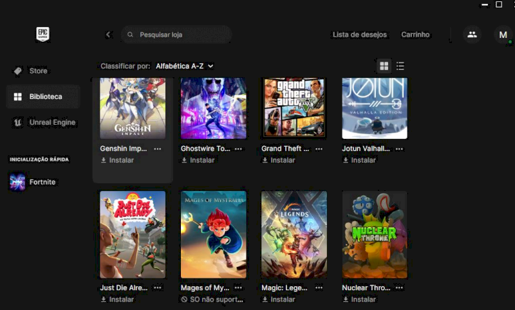Click the Mages of My... title text
Screen dimensions: 515x310
pyautogui.click(x=205, y=287)
